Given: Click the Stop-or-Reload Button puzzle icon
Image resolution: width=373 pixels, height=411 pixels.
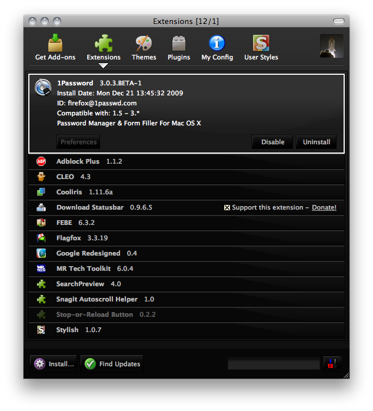Looking at the screenshot, I should coord(41,314).
